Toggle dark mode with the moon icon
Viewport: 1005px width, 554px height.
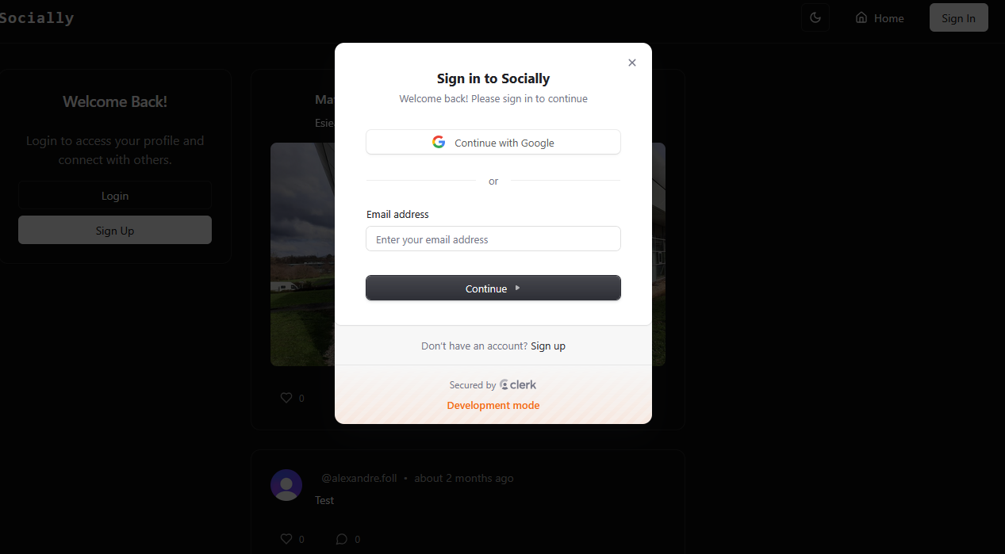(x=815, y=17)
